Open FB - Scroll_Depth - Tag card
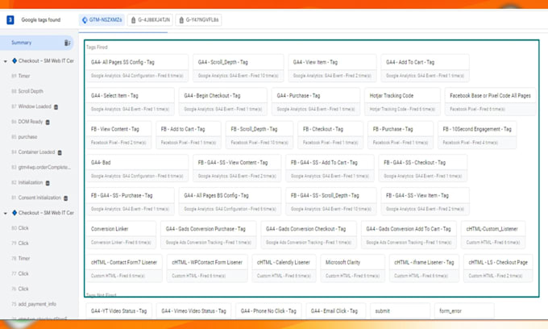This screenshot has height=329, width=548. pos(259,135)
